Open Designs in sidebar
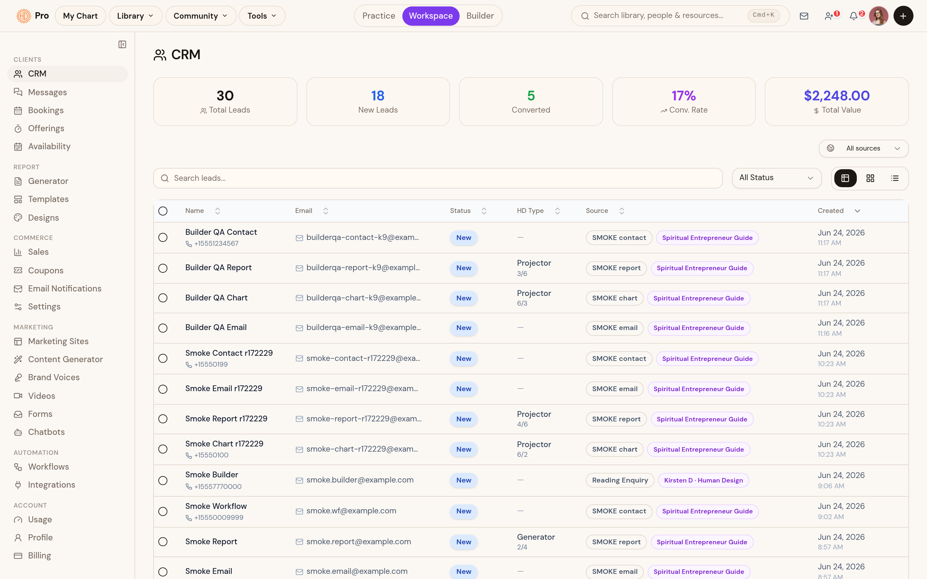Screen dimensions: 927x579 67,217
